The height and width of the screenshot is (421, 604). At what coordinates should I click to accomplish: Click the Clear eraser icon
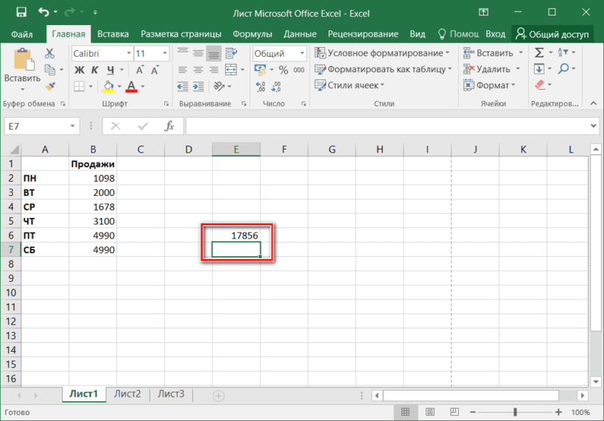pyautogui.click(x=540, y=85)
